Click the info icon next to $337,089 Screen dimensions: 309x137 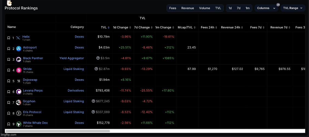(x=93, y=112)
